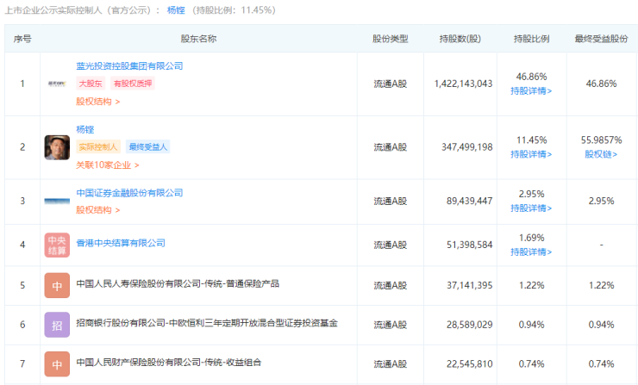The image size is (638, 385).
Task: Click the 最终受益人 tag
Action: click(148, 147)
